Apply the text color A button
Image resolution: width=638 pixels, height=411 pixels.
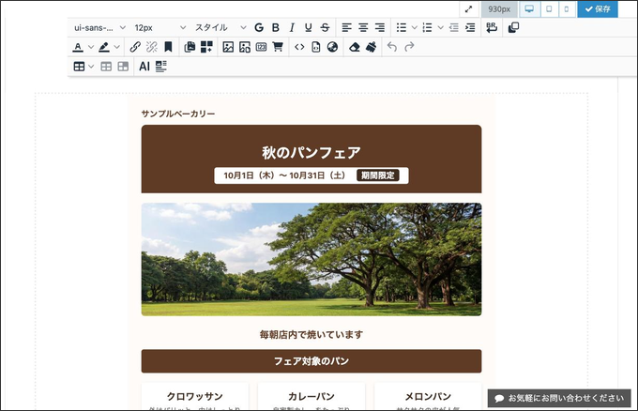[78, 47]
